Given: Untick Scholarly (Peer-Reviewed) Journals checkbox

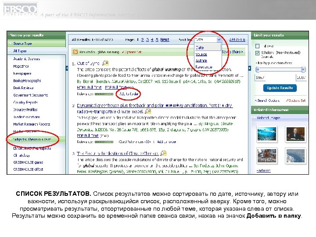Looking at the screenshot, I should (x=257, y=53).
